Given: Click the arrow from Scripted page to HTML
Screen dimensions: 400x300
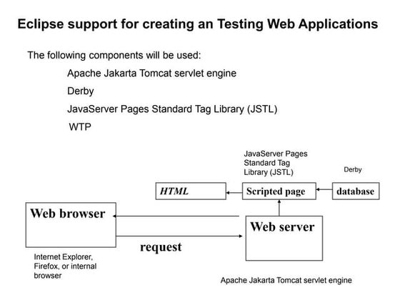Looking at the screenshot, I should pyautogui.click(x=234, y=193).
